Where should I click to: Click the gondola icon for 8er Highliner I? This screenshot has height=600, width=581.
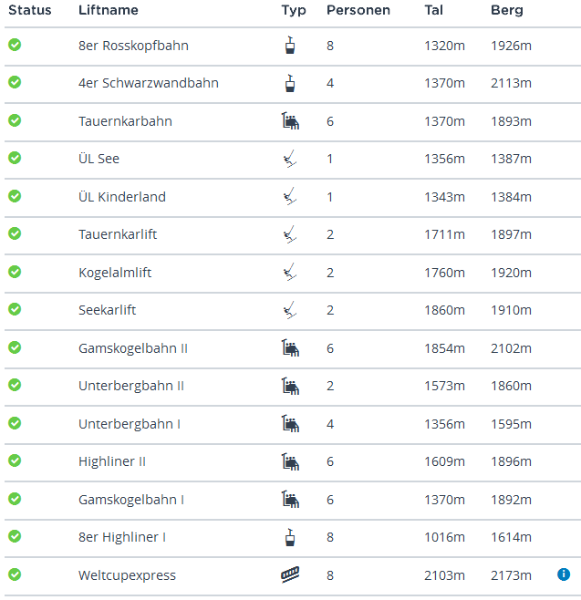(x=290, y=537)
